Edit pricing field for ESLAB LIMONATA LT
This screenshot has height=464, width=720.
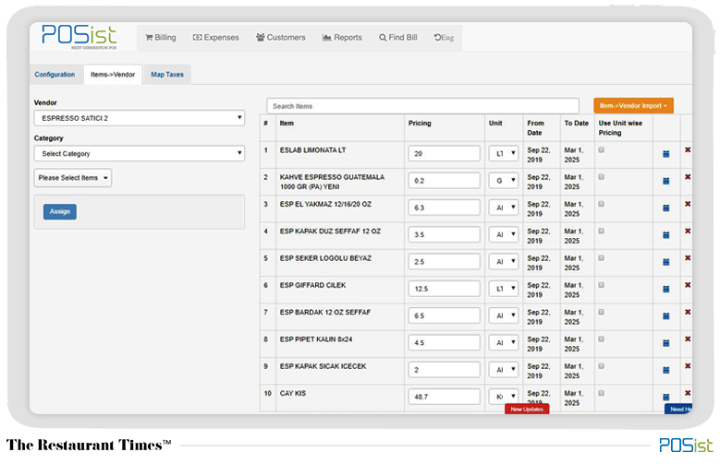point(444,154)
